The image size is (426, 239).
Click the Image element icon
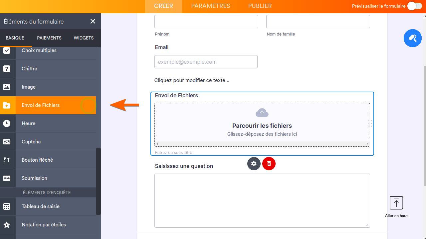(x=7, y=87)
